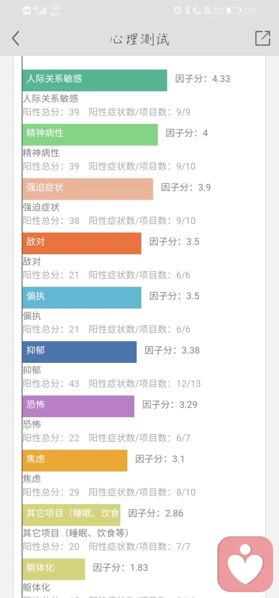Tap the alarm clock status icon
Viewport: 279px width, 598px height.
coord(178,10)
